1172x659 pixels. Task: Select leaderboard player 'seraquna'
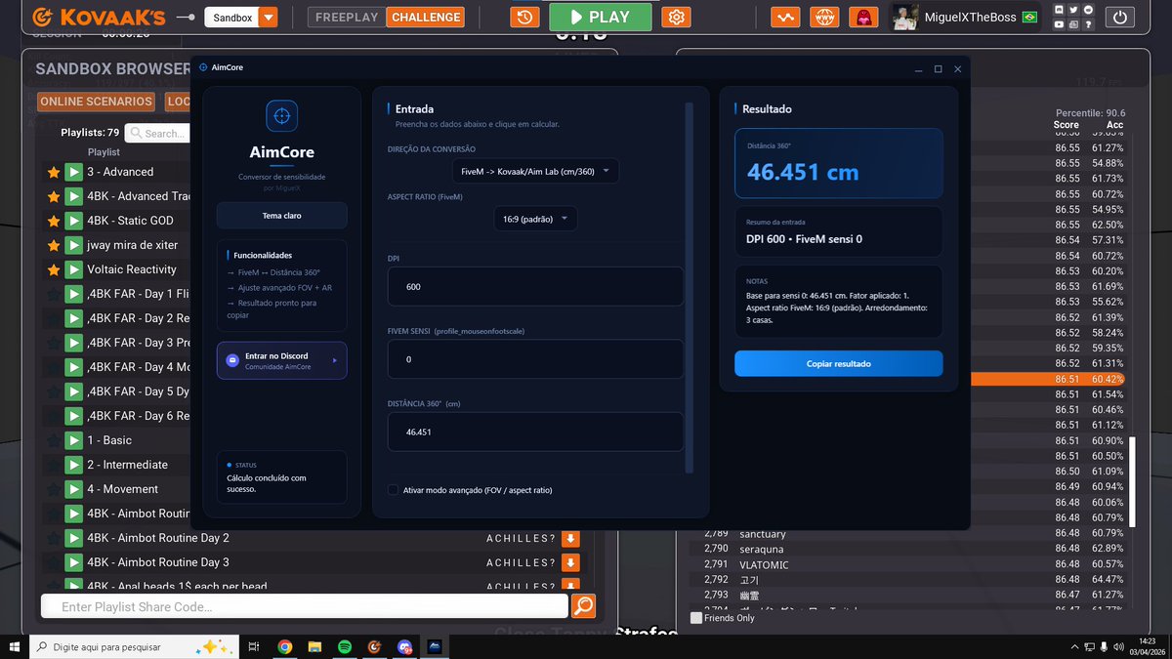(x=763, y=549)
